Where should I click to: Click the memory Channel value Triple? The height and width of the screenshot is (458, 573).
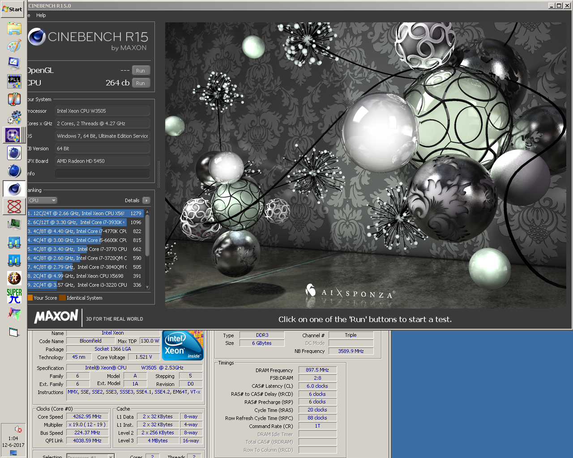pos(351,335)
